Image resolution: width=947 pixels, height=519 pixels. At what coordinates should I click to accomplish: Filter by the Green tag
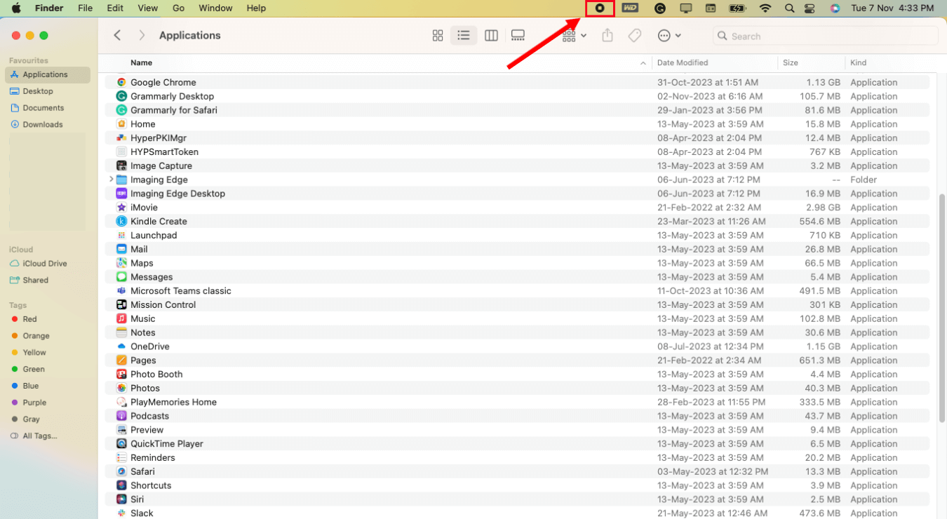(x=48, y=369)
